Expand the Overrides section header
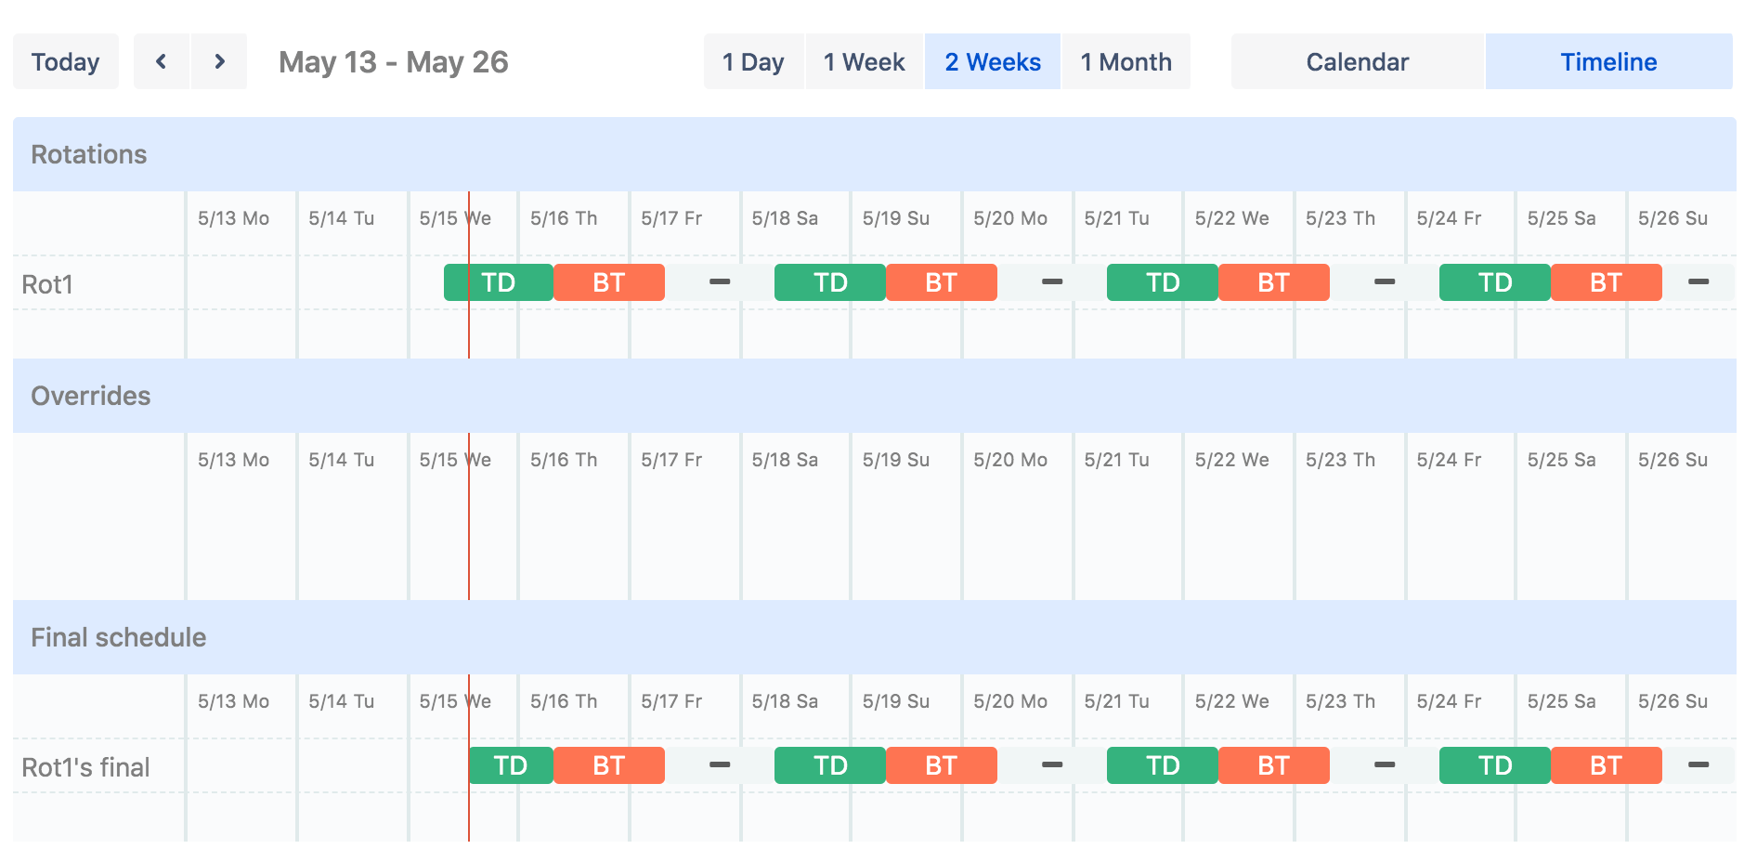 click(x=91, y=396)
